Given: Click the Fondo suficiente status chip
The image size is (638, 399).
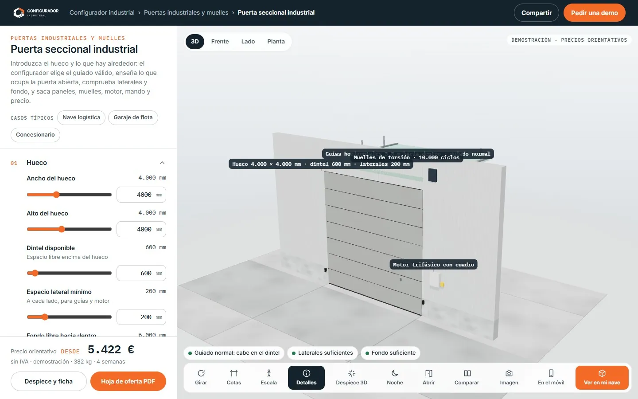Looking at the screenshot, I should pos(390,353).
